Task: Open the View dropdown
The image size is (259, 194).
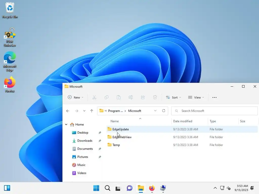Action: point(196,97)
